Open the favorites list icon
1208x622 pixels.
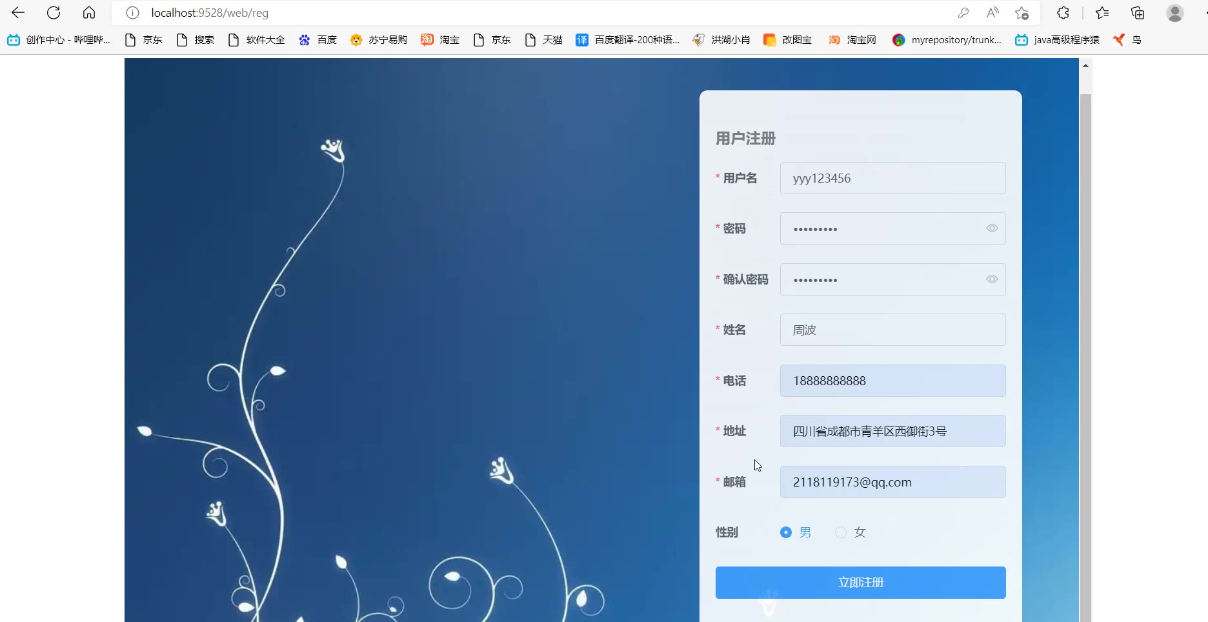coord(1102,13)
